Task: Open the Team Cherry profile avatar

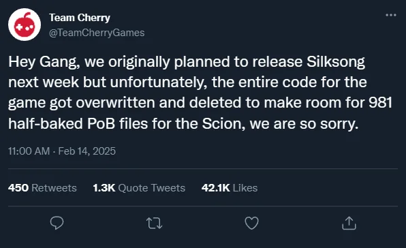Action: pos(25,25)
